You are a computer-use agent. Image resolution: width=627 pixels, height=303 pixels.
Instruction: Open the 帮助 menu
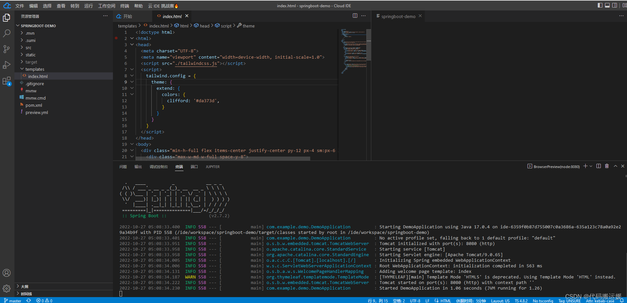click(139, 6)
